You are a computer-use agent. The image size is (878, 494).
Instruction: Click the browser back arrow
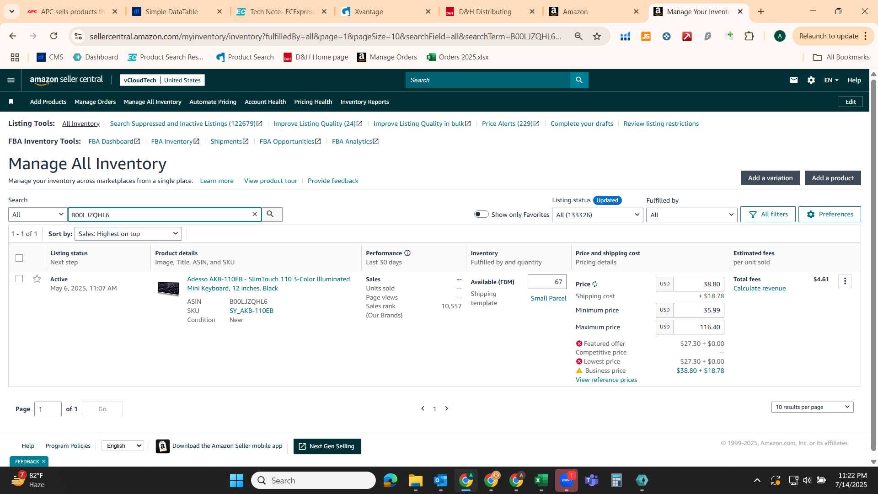click(x=12, y=36)
